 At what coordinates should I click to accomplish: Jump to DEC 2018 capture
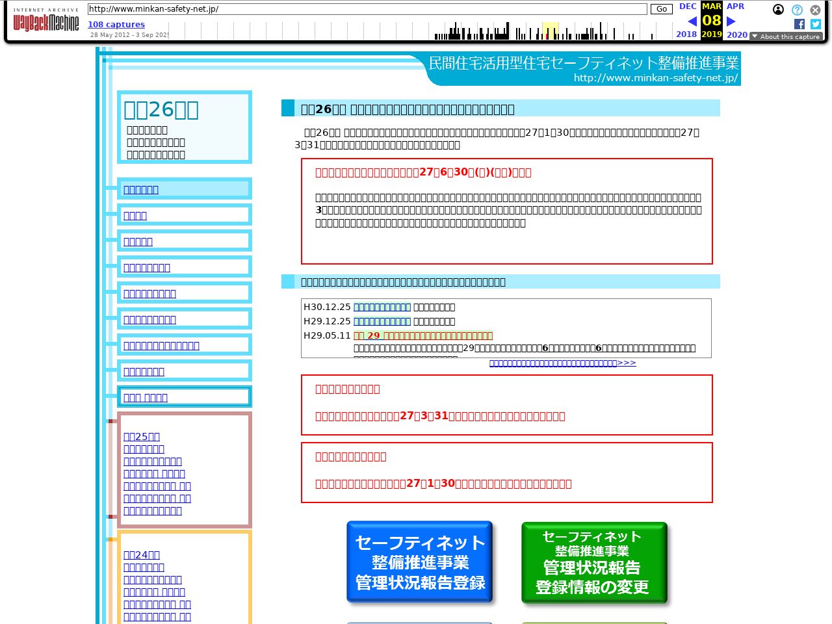pyautogui.click(x=687, y=6)
